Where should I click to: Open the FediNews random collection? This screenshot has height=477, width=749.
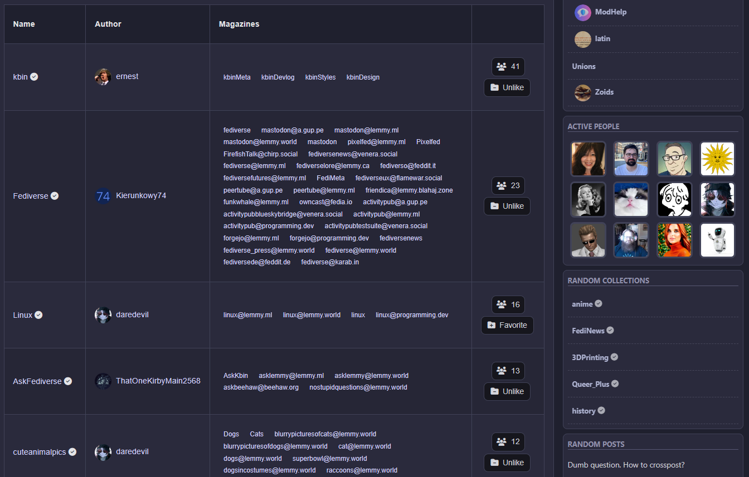[588, 331]
